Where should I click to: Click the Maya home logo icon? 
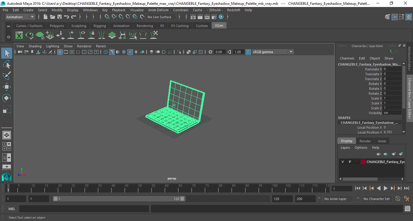[7, 177]
